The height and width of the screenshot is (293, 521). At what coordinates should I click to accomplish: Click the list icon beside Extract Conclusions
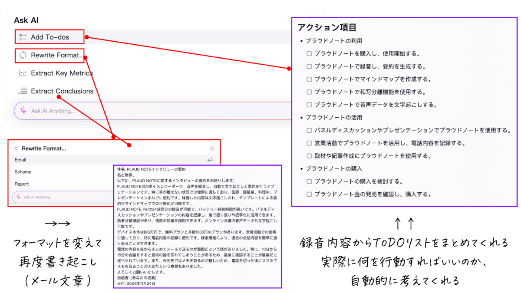23,91
